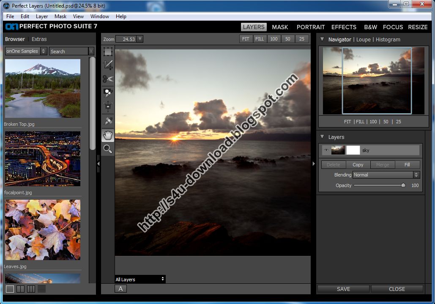Switch browser to list view

click(x=41, y=289)
